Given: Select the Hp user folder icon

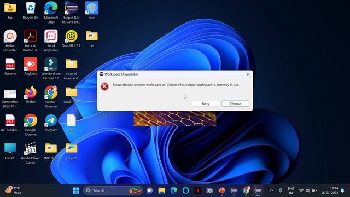Looking at the screenshot, I should pyautogui.click(x=10, y=11).
